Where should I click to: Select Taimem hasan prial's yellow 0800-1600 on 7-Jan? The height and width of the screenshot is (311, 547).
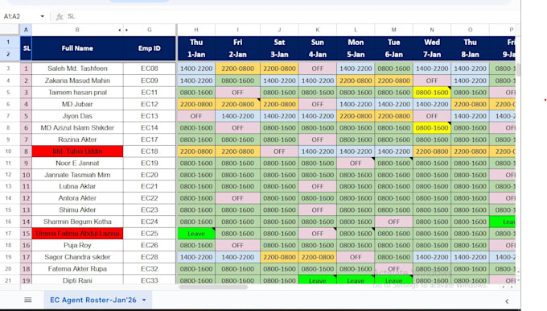click(432, 92)
